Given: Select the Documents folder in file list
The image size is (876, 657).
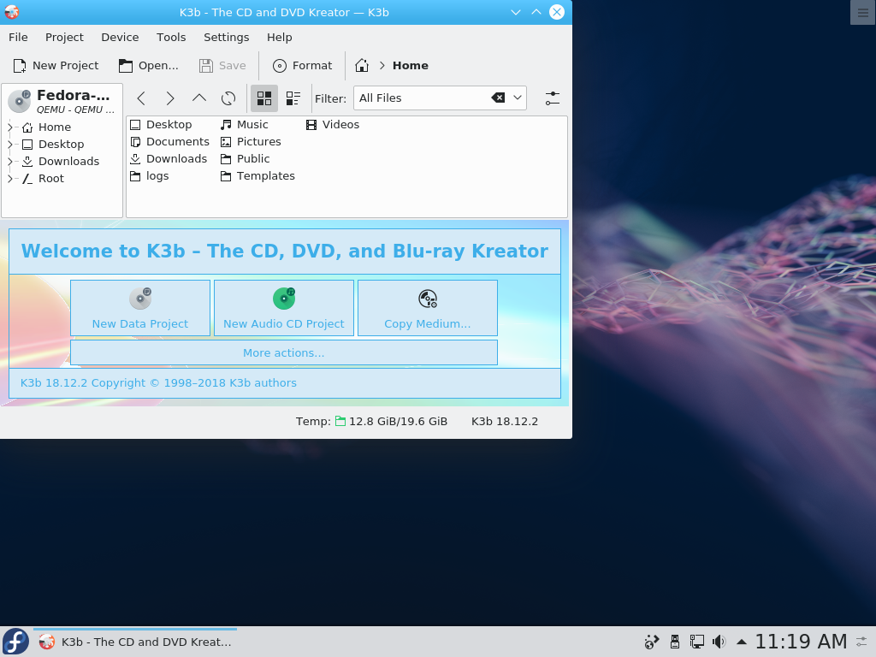Looking at the screenshot, I should point(170,142).
